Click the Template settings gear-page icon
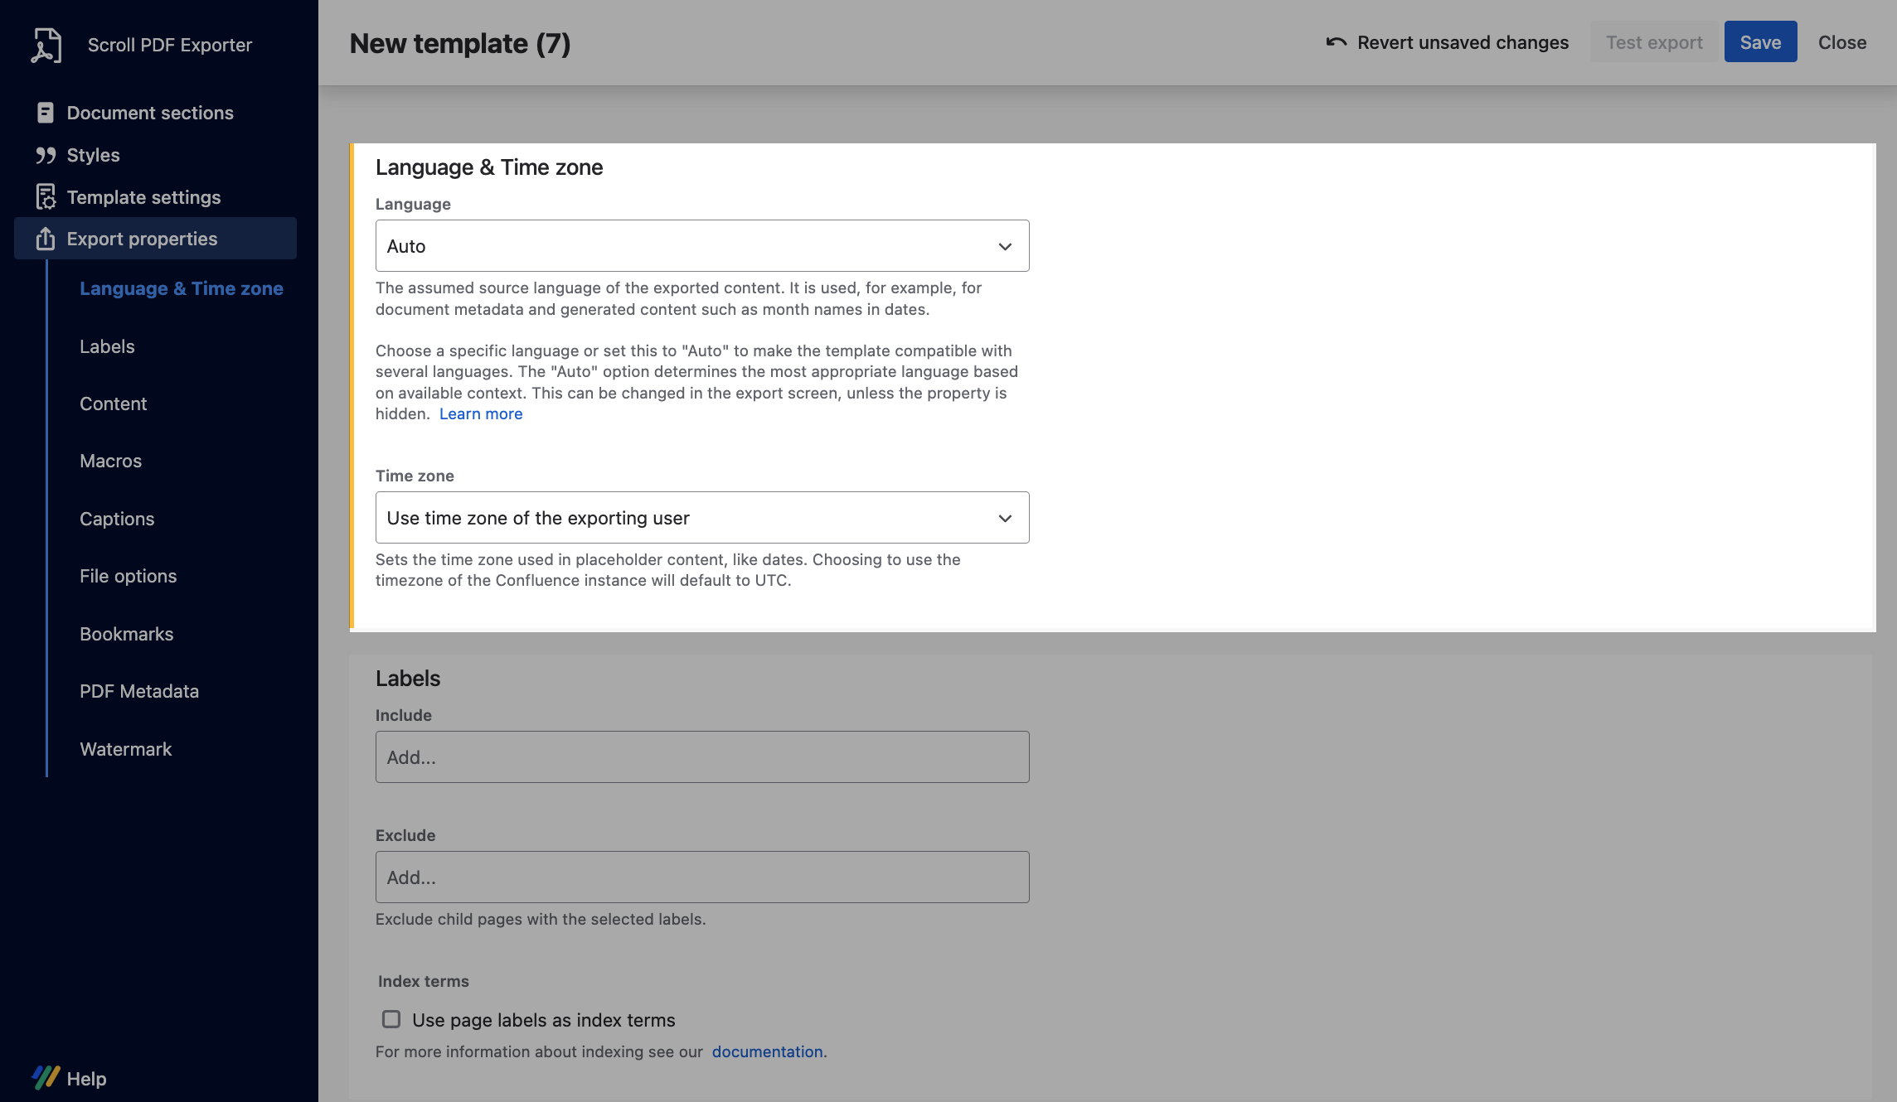The width and height of the screenshot is (1897, 1102). click(46, 197)
